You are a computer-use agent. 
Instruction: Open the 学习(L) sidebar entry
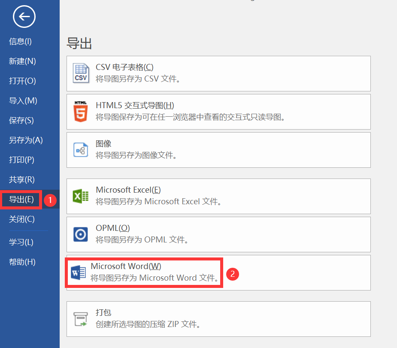[x=21, y=242]
